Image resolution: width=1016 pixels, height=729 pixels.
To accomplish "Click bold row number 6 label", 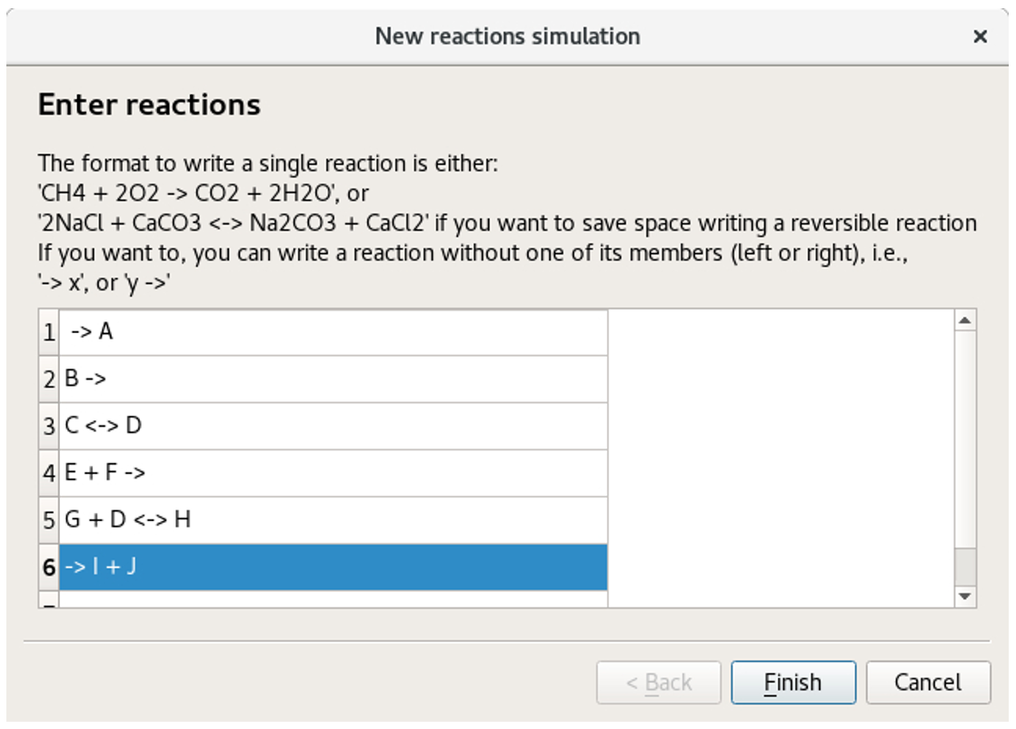I will click(x=45, y=566).
